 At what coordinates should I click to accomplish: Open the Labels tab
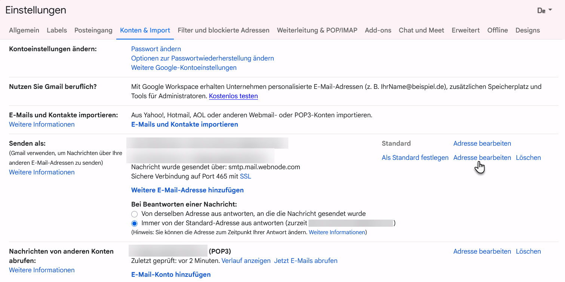point(57,30)
